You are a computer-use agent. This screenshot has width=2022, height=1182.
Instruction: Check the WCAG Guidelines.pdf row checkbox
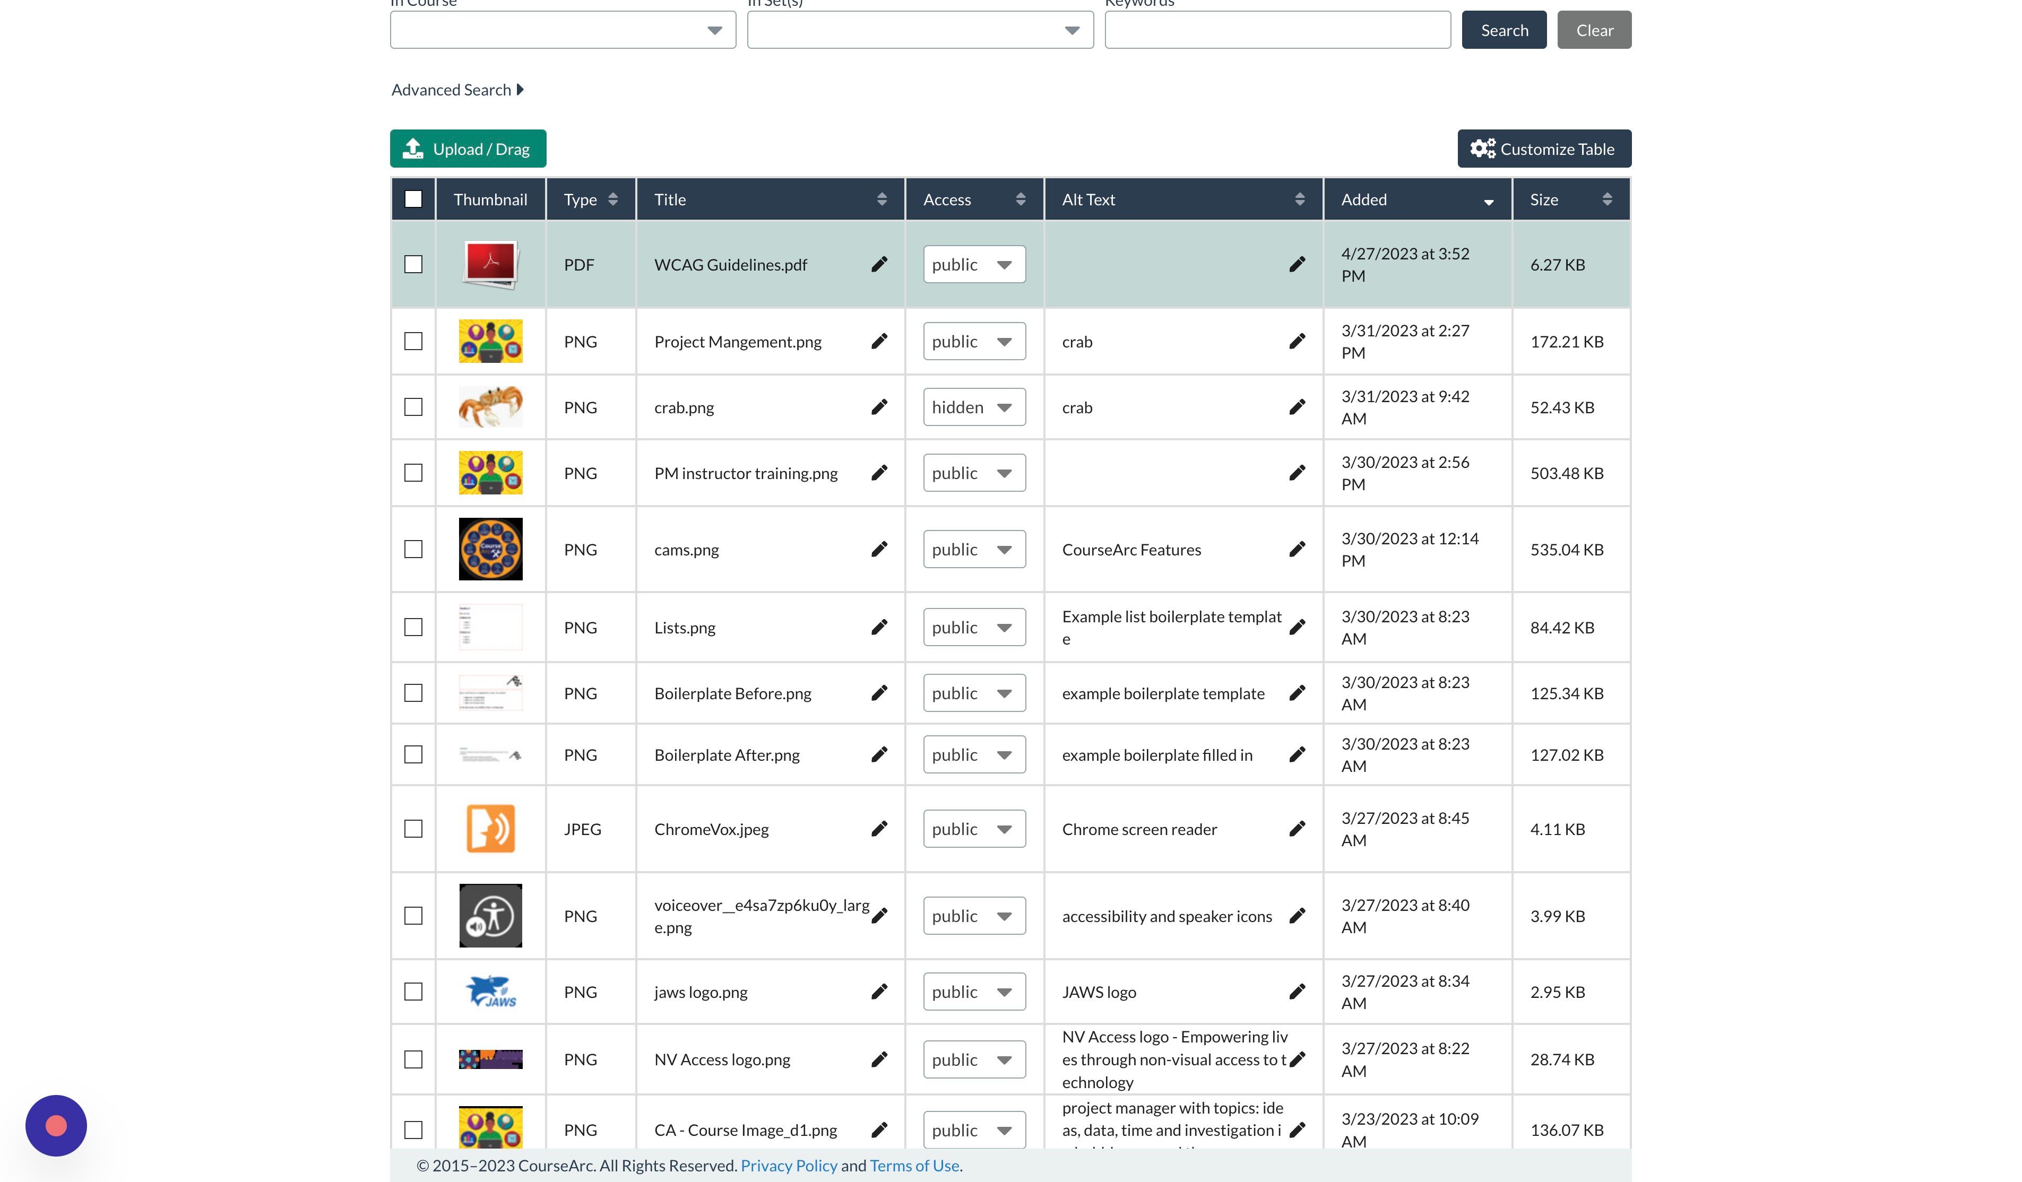click(413, 264)
